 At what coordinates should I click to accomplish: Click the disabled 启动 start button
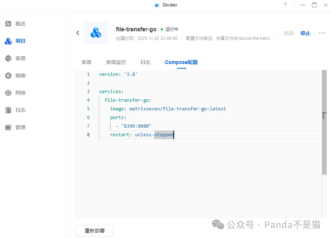(289, 33)
